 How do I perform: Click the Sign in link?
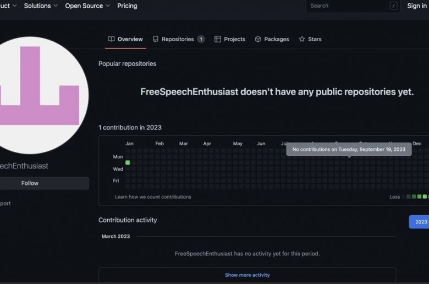point(416,6)
